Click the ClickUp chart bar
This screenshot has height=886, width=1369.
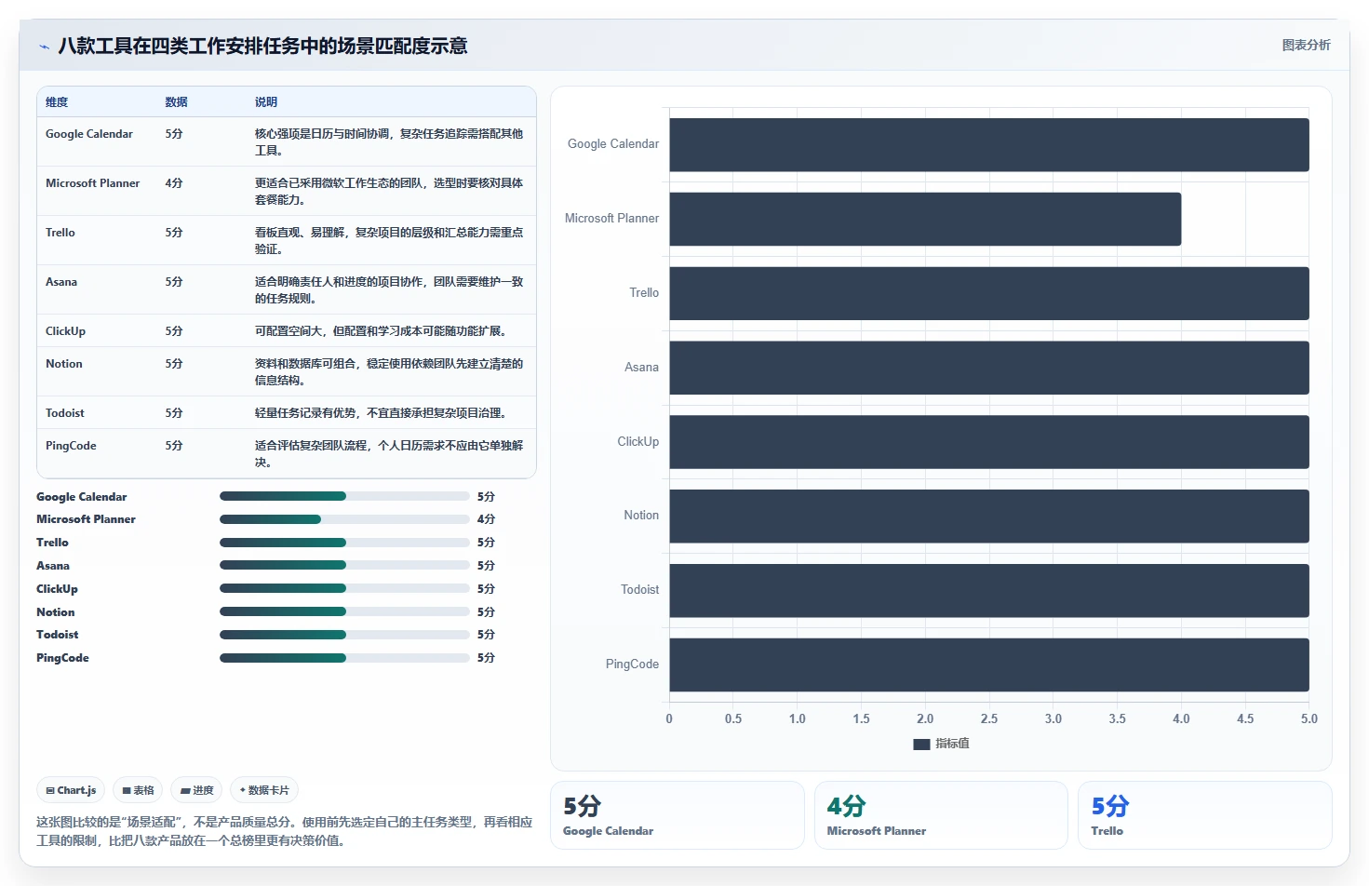coord(989,442)
